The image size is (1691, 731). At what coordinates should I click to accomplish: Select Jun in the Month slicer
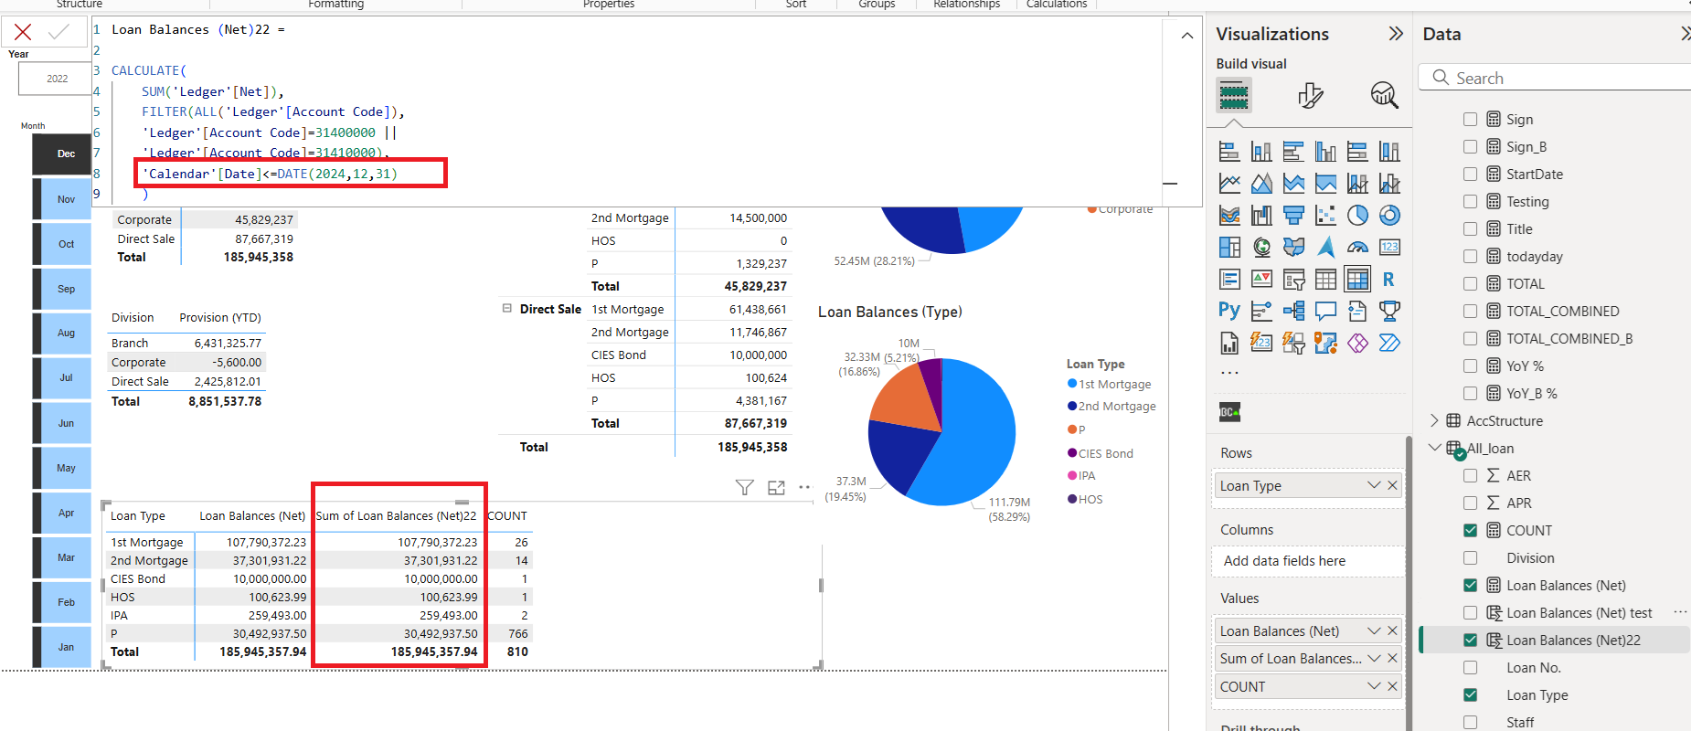(62, 423)
